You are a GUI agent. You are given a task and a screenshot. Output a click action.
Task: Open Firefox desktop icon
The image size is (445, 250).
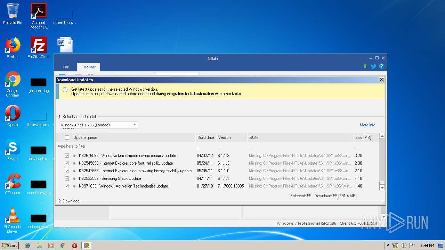pos(13,48)
